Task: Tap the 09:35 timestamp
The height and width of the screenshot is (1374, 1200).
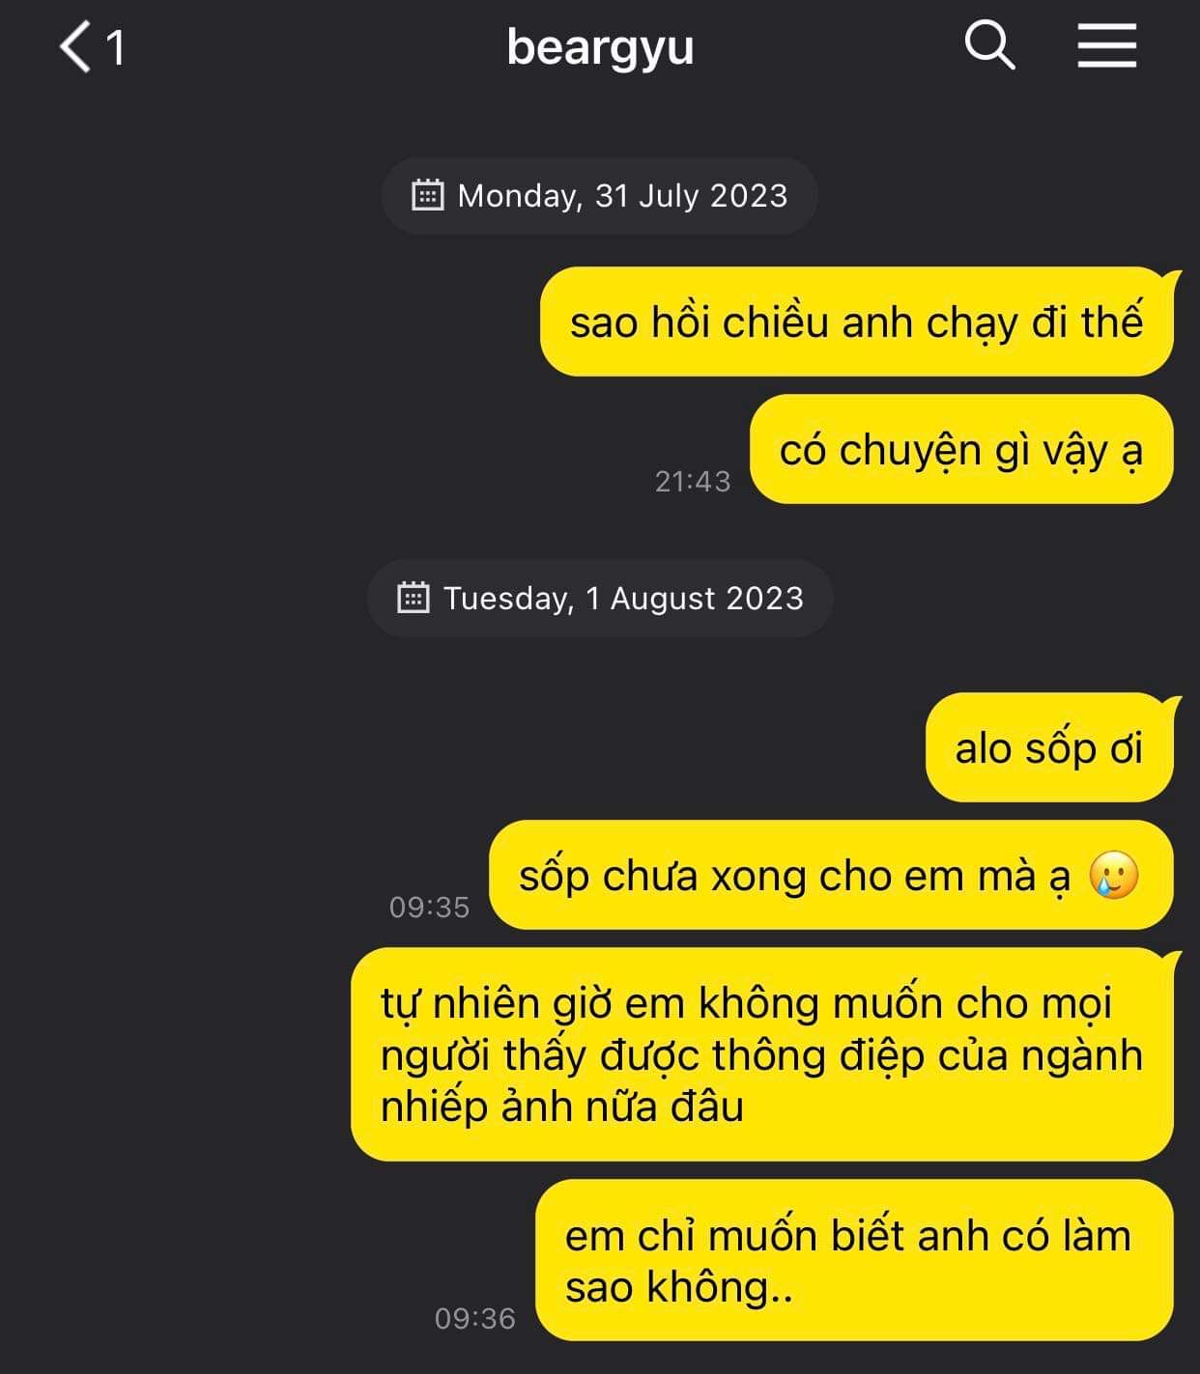Action: pos(429,907)
